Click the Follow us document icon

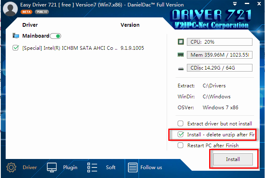133,167
